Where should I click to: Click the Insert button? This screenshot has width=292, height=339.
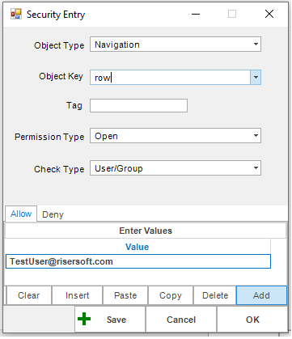click(x=77, y=295)
